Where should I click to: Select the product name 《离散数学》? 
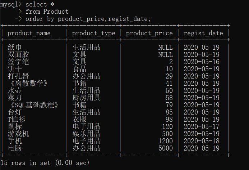[x=29, y=83]
